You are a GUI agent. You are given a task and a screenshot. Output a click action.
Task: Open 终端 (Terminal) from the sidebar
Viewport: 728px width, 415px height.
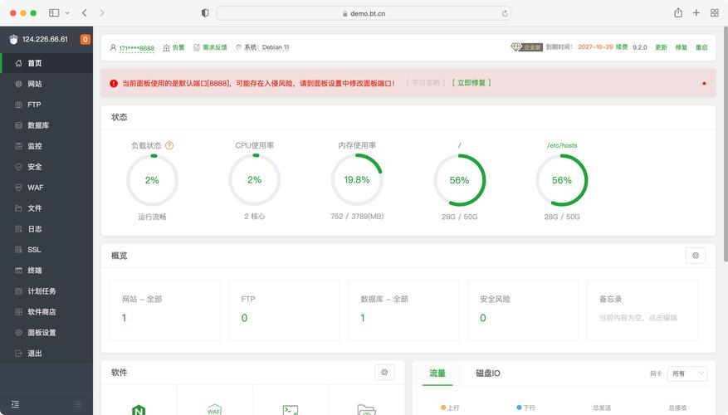pyautogui.click(x=34, y=271)
